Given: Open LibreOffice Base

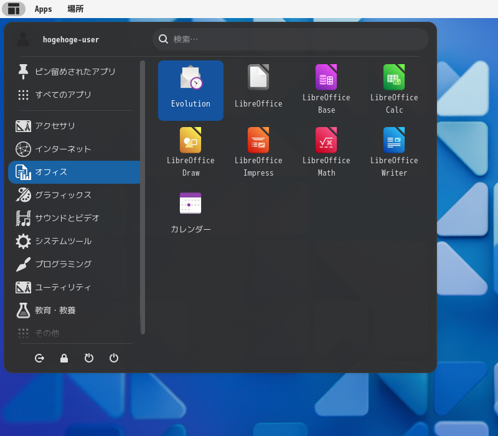Looking at the screenshot, I should pyautogui.click(x=326, y=90).
